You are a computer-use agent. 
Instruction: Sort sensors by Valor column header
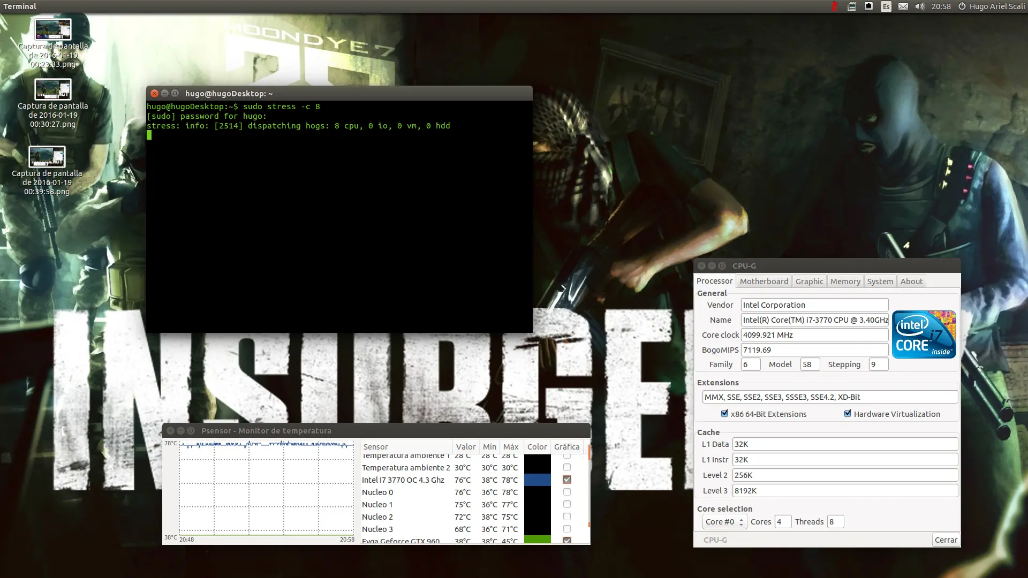[x=466, y=446]
